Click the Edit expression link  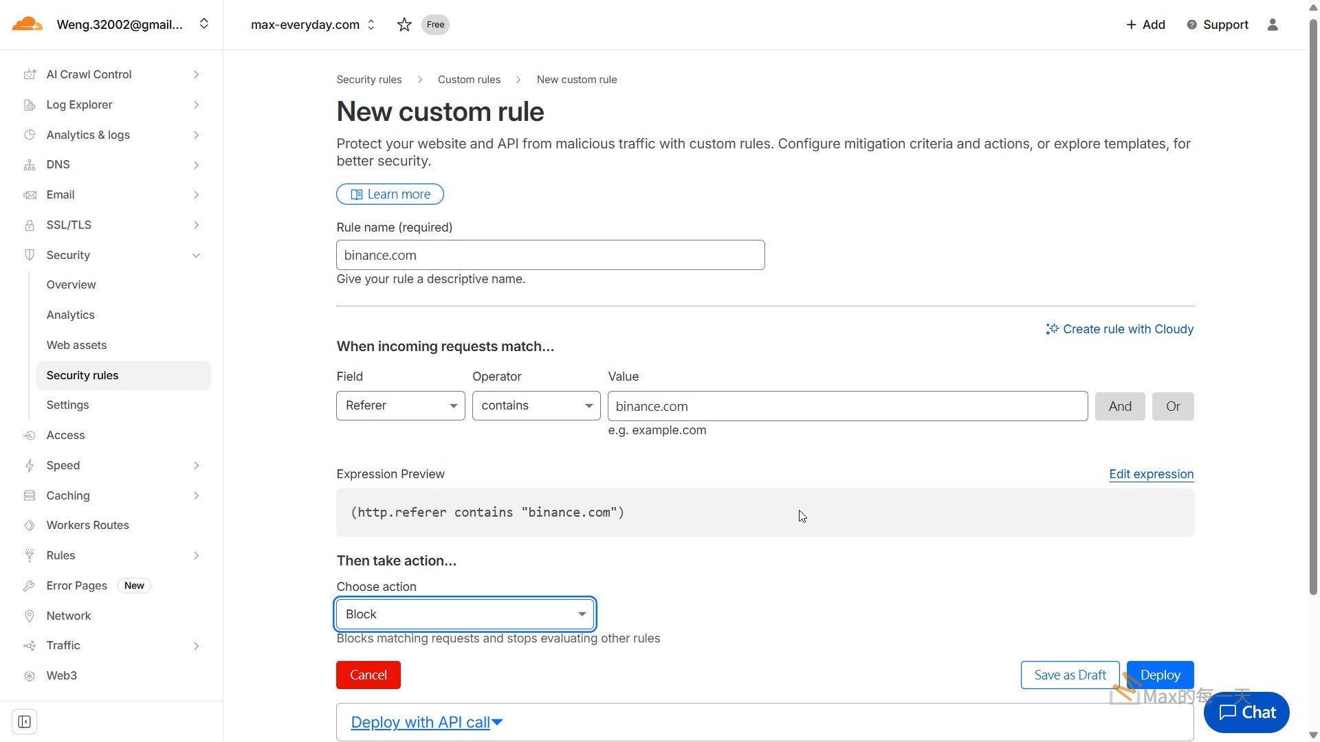(1151, 474)
